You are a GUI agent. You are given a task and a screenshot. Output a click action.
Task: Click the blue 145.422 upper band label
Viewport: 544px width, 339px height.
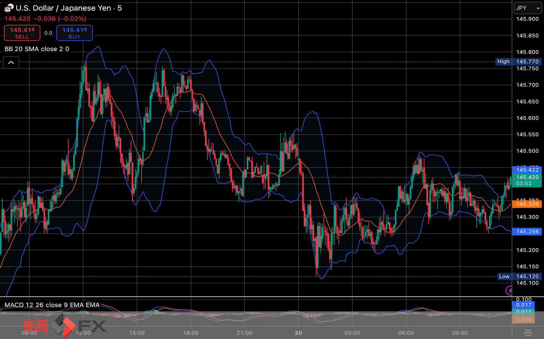(527, 170)
